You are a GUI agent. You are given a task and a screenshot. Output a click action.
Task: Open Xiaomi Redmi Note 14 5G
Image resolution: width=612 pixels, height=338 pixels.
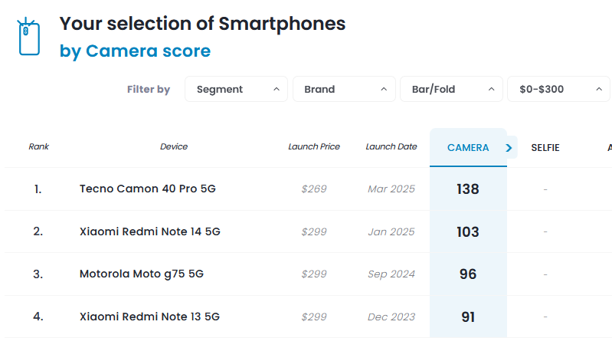point(149,231)
